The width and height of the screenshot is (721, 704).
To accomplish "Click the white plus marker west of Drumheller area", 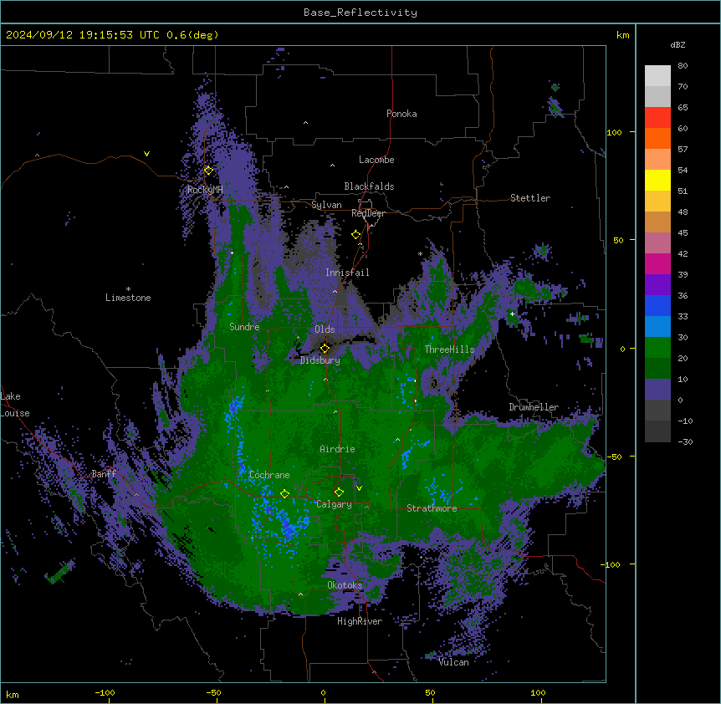I will tap(512, 314).
